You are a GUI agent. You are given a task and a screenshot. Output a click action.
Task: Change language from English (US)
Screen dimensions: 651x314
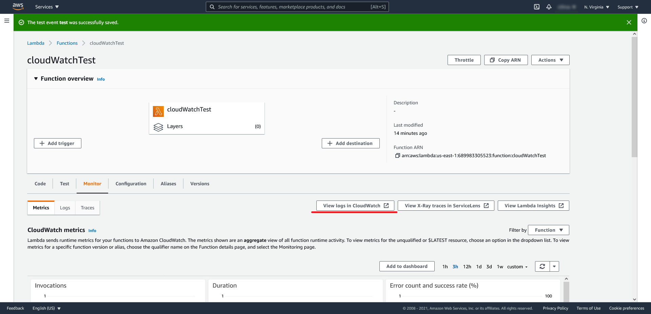click(x=46, y=308)
